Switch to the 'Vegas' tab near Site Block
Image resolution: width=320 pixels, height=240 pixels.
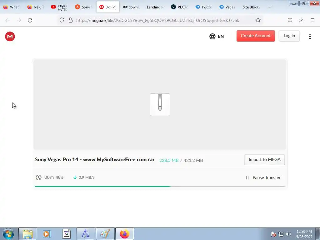coord(227,7)
